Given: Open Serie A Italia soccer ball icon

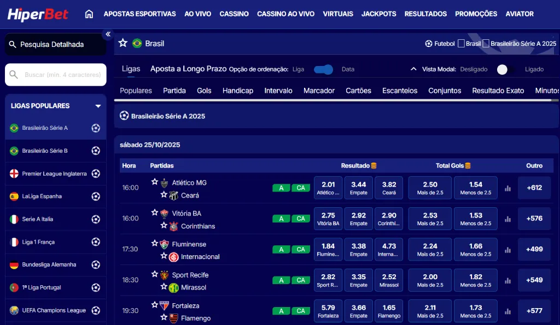Looking at the screenshot, I should pyautogui.click(x=96, y=219).
